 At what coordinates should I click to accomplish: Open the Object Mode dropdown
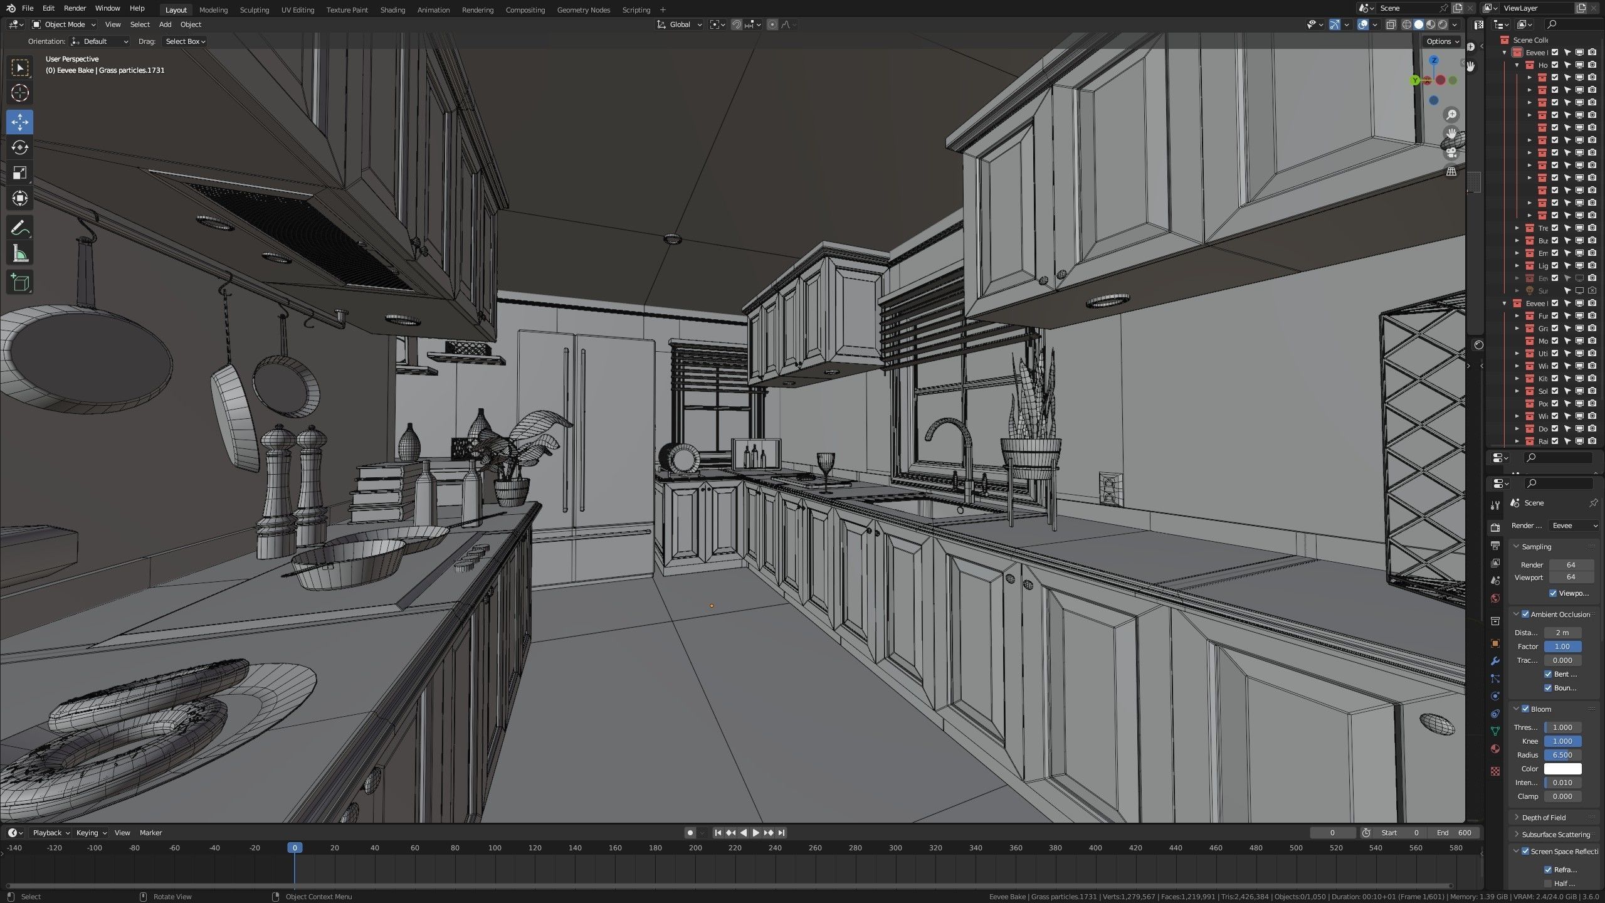coord(64,24)
